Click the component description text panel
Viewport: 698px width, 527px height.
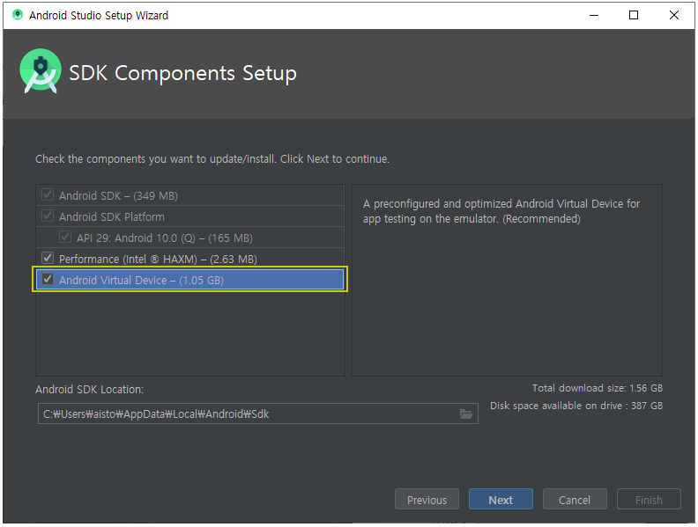click(x=507, y=281)
